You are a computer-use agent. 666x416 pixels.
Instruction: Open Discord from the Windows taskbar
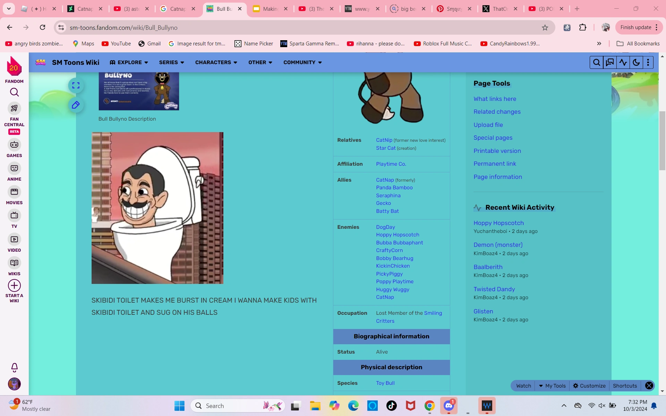tap(449, 406)
